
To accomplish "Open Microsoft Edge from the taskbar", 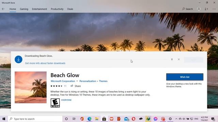I will [x=89, y=119].
